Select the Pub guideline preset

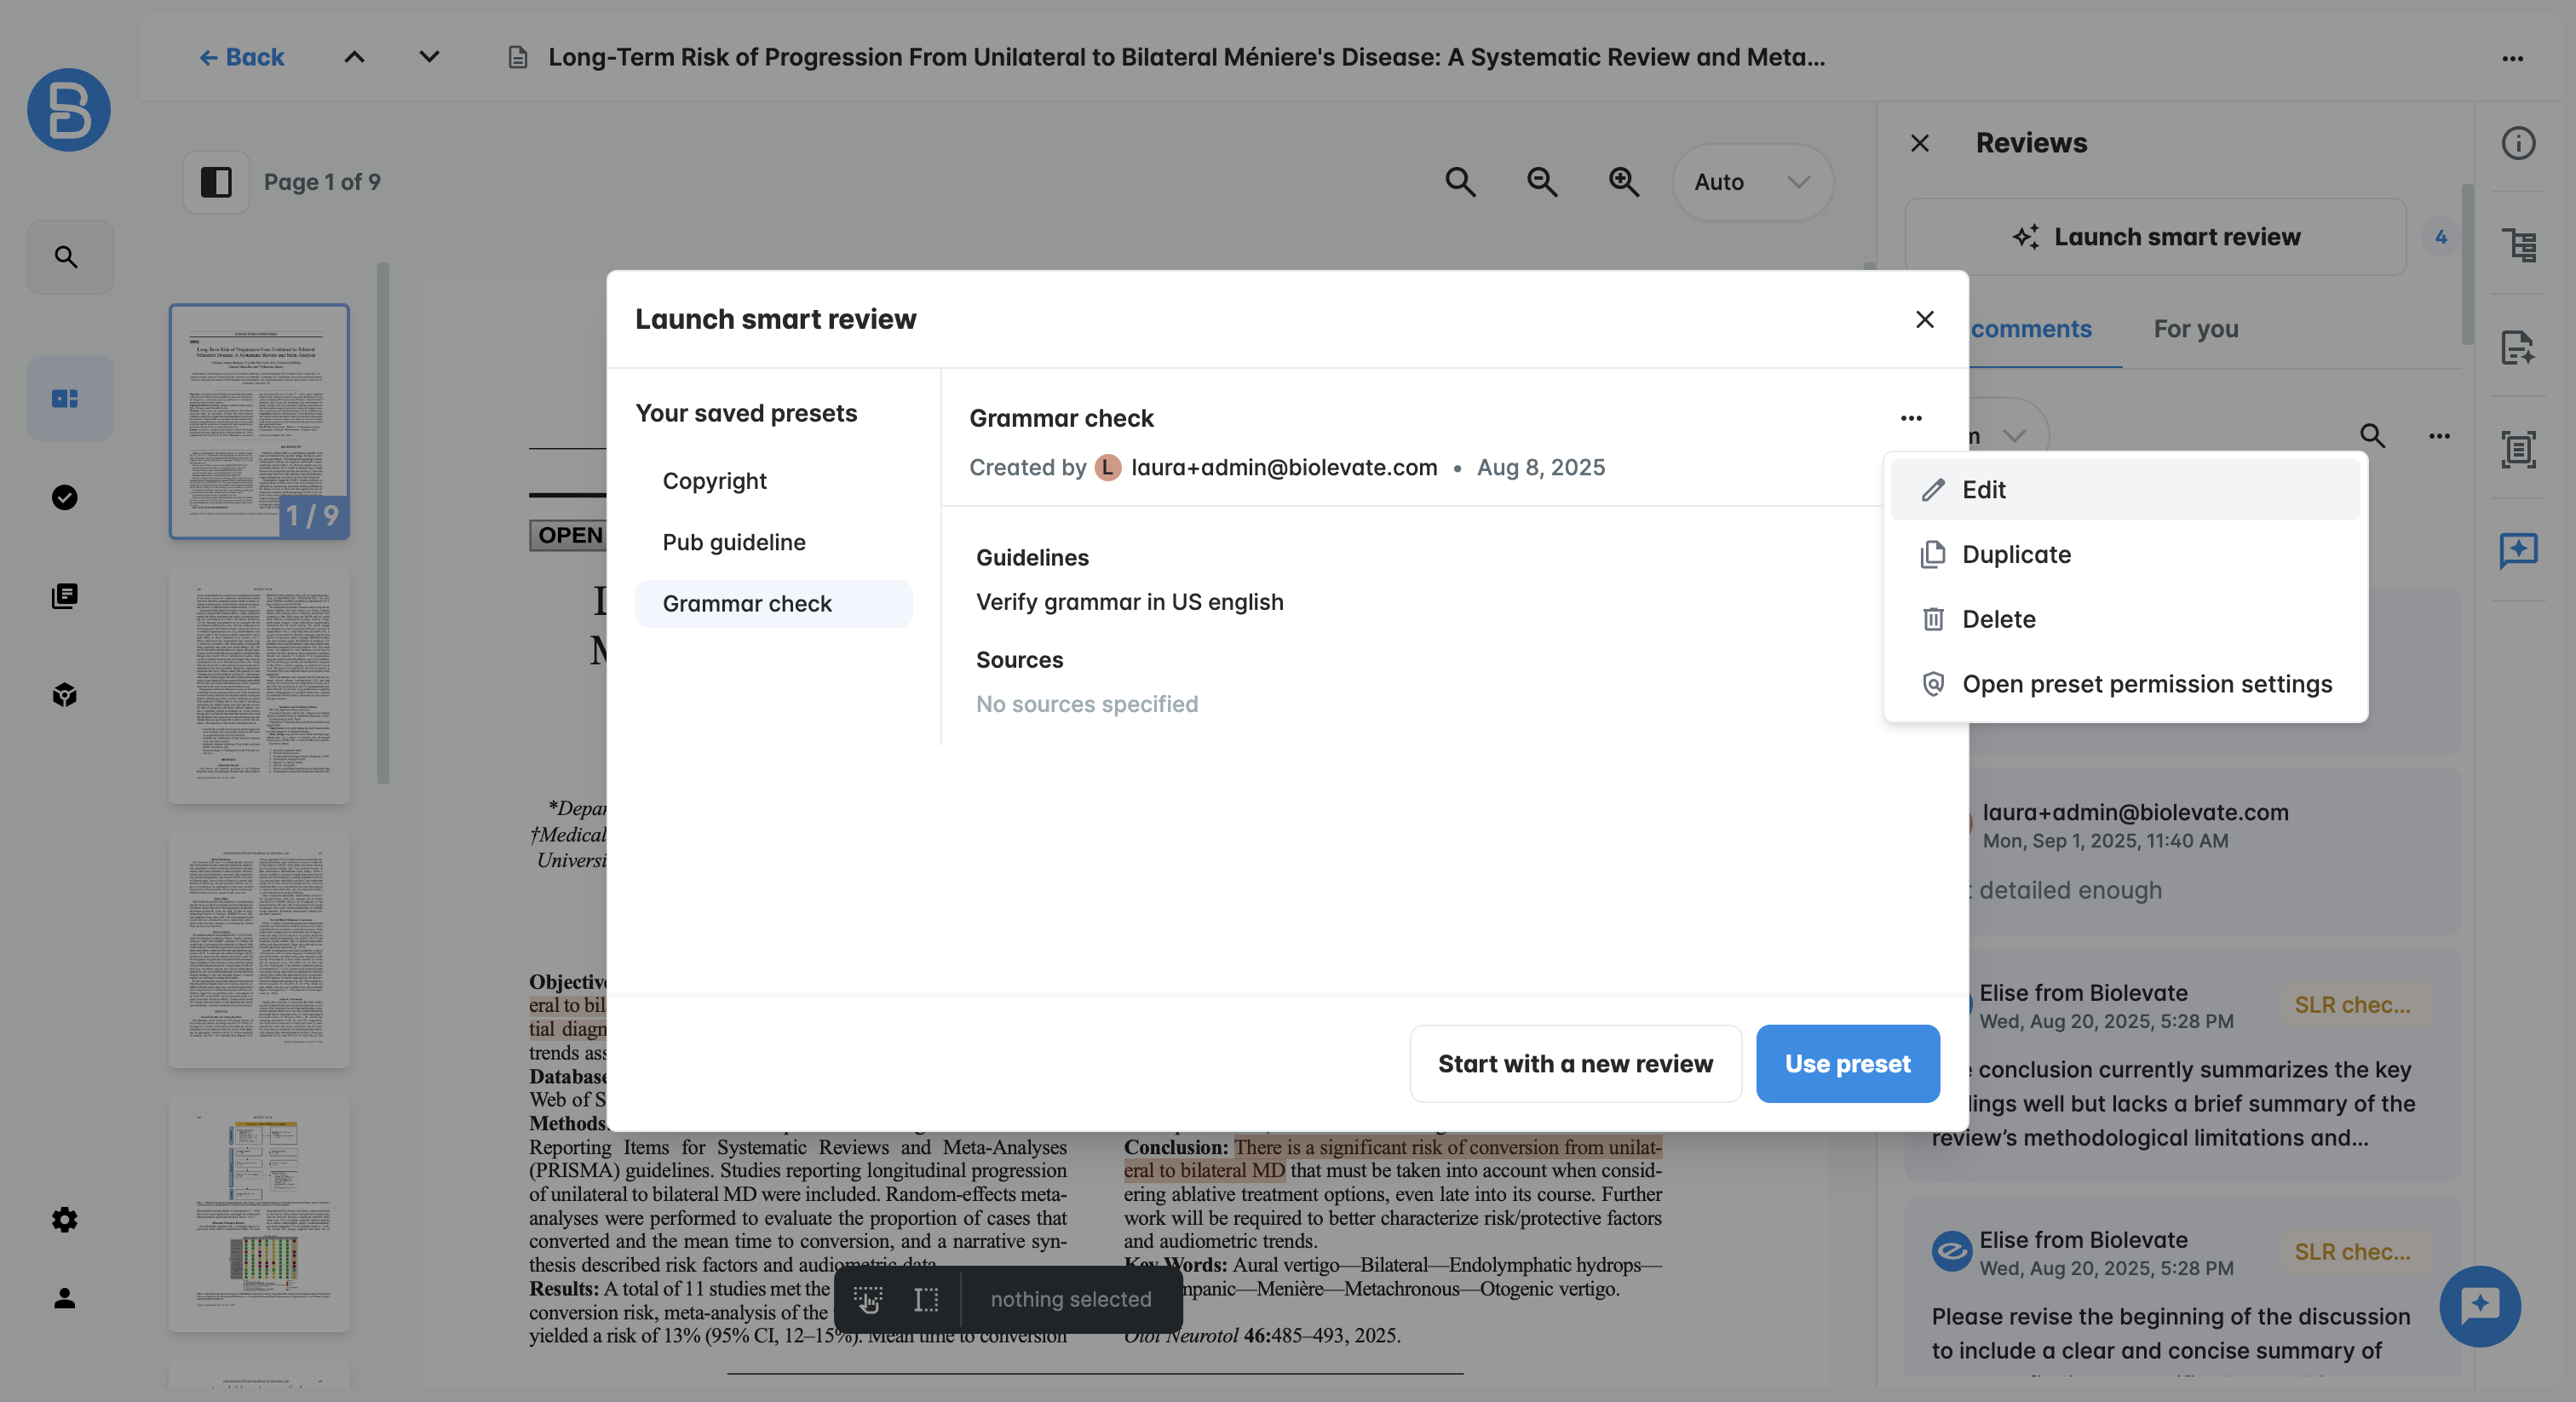coord(773,542)
